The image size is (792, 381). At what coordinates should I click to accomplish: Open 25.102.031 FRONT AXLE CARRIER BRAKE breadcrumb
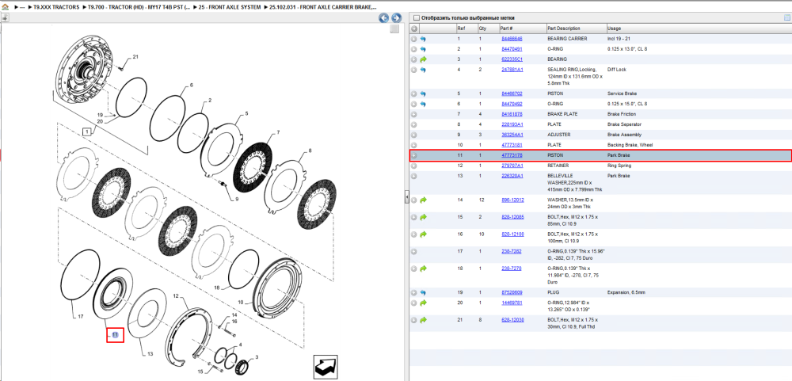[323, 8]
